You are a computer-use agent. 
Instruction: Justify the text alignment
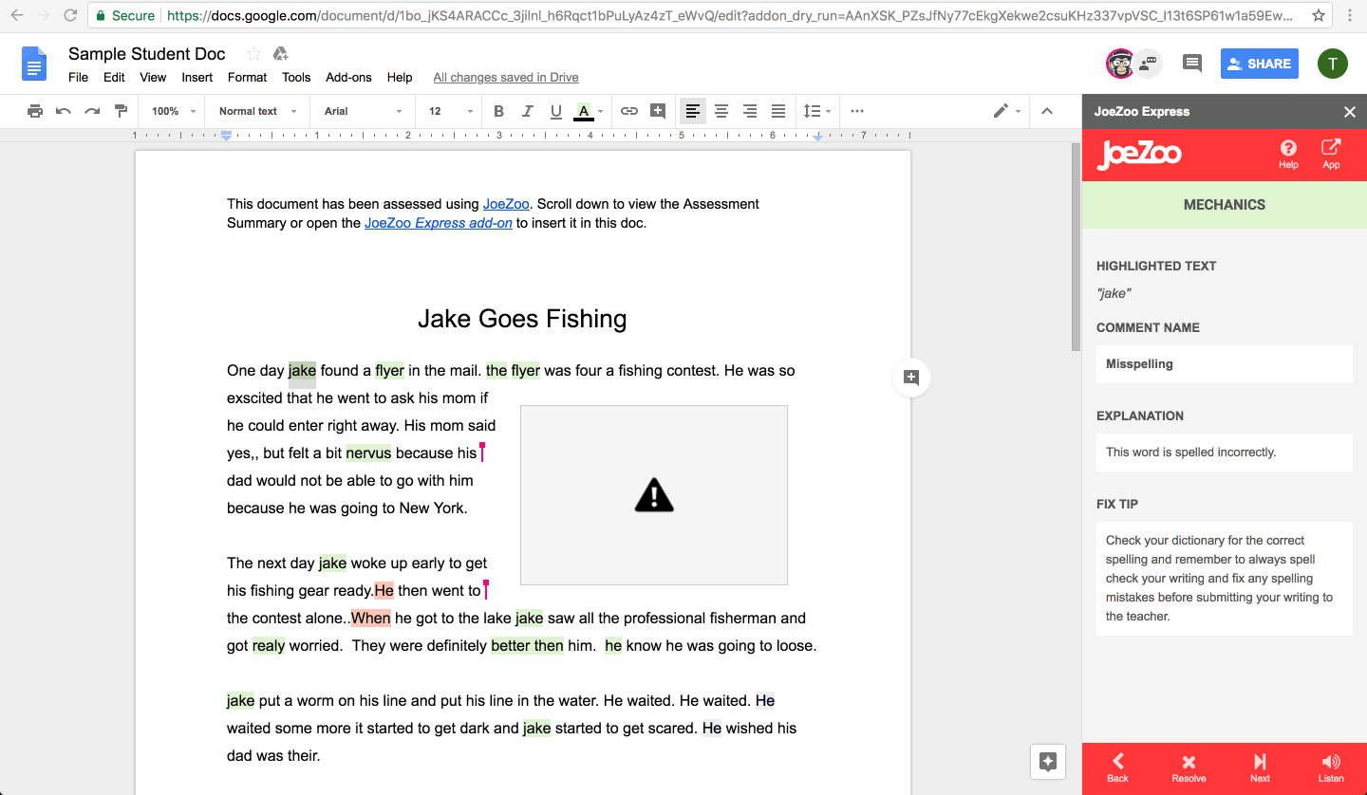coord(778,111)
